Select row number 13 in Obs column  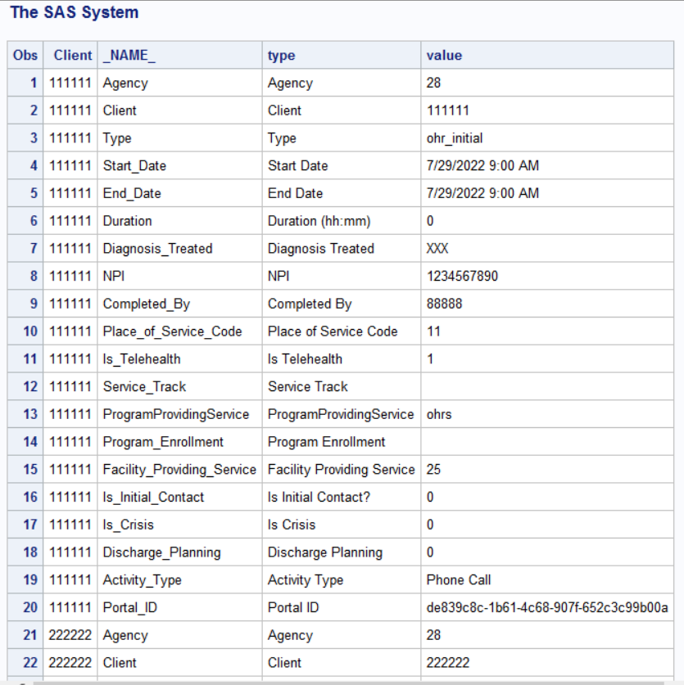[x=30, y=415]
